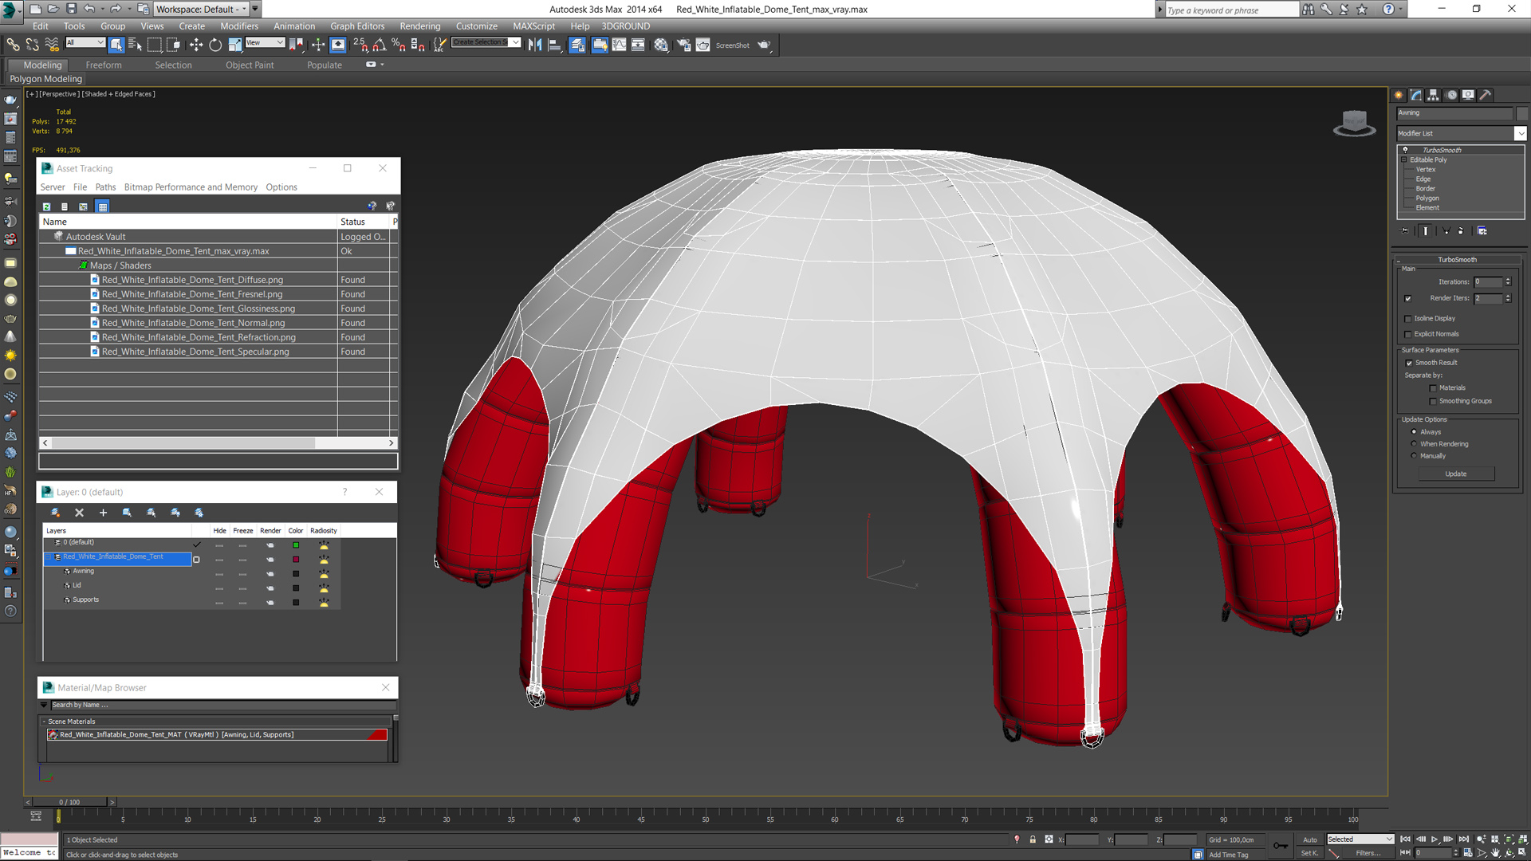Click Bind to Space Warp icon
The image size is (1531, 861).
click(52, 45)
